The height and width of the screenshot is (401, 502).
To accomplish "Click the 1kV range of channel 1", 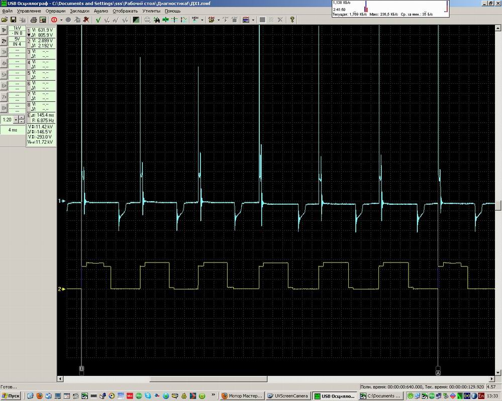I will click(x=17, y=28).
